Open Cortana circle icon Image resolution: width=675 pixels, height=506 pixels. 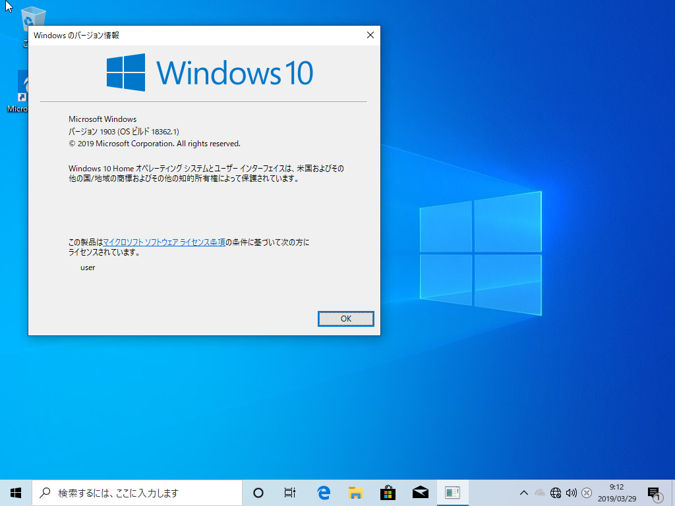(258, 493)
